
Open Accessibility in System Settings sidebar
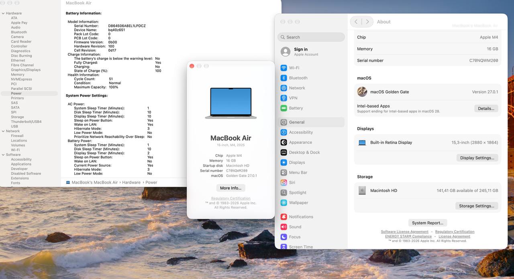pos(311,132)
